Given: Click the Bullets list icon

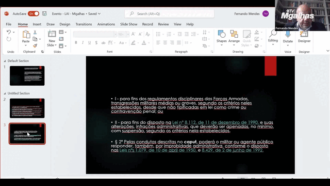Looking at the screenshot, I should click(x=158, y=34).
